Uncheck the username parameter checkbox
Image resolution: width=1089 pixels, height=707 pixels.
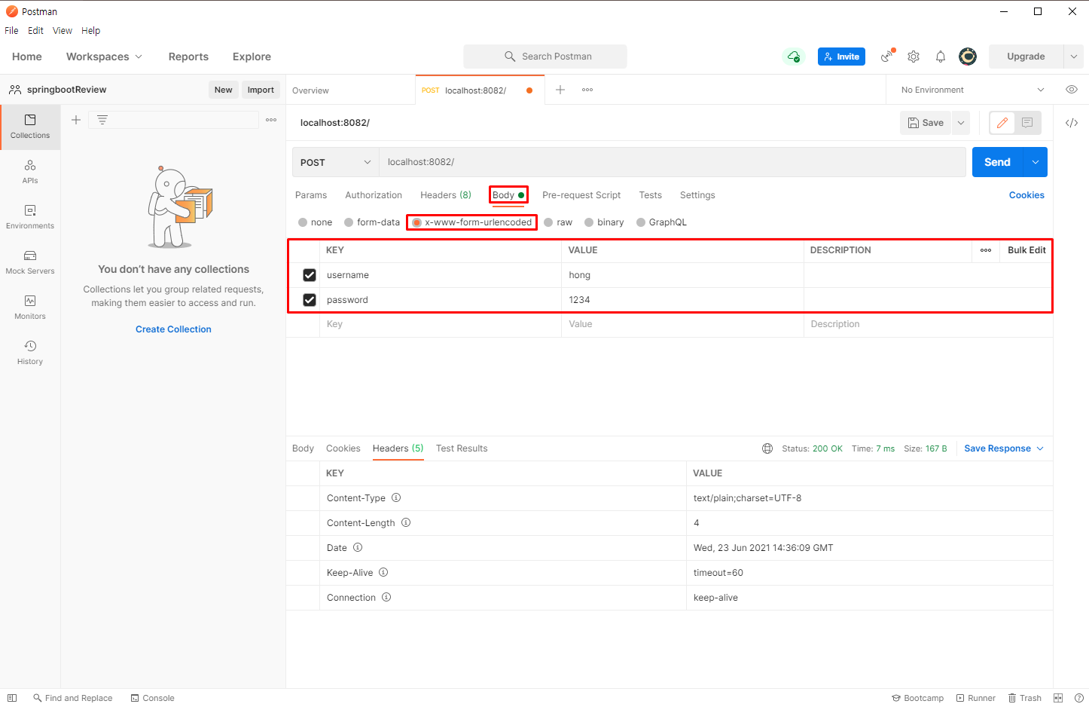click(310, 275)
